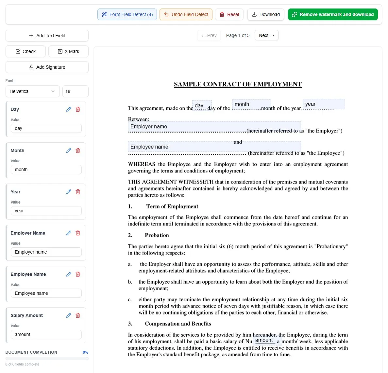Click the 'Salary Amount' card title
Viewport: 388px width, 373px height.
[27, 315]
